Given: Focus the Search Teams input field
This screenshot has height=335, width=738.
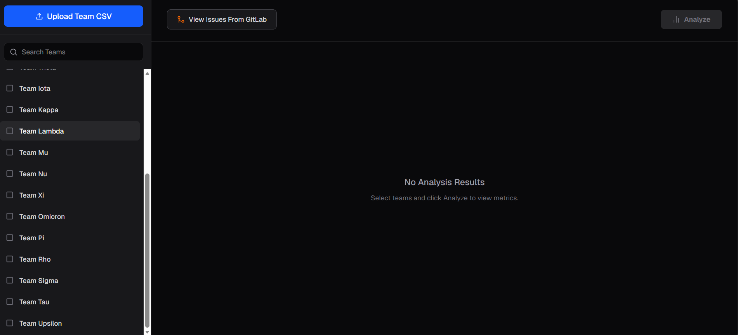Looking at the screenshot, I should [73, 52].
